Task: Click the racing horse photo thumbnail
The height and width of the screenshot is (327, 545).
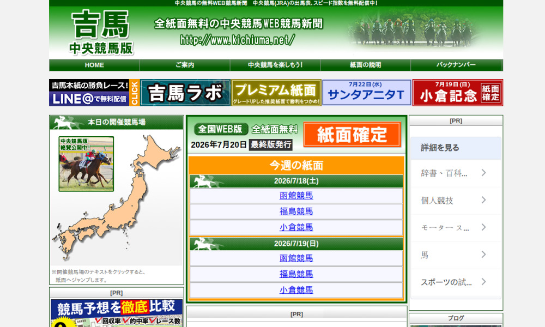Action: (86, 163)
